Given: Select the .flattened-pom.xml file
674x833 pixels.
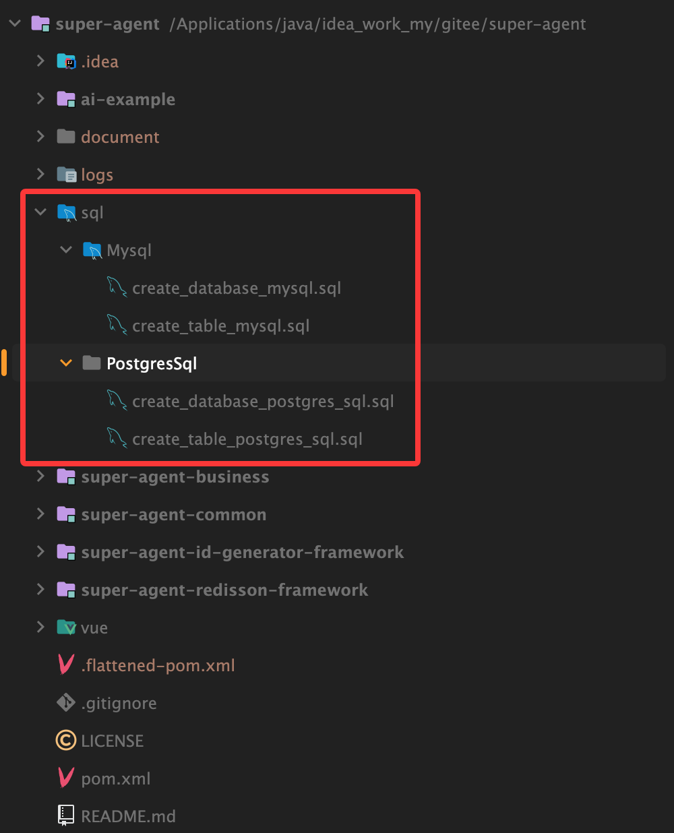Looking at the screenshot, I should (158, 666).
